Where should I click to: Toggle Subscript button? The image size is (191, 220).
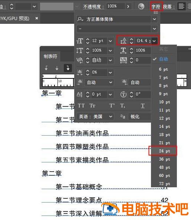click(122, 106)
